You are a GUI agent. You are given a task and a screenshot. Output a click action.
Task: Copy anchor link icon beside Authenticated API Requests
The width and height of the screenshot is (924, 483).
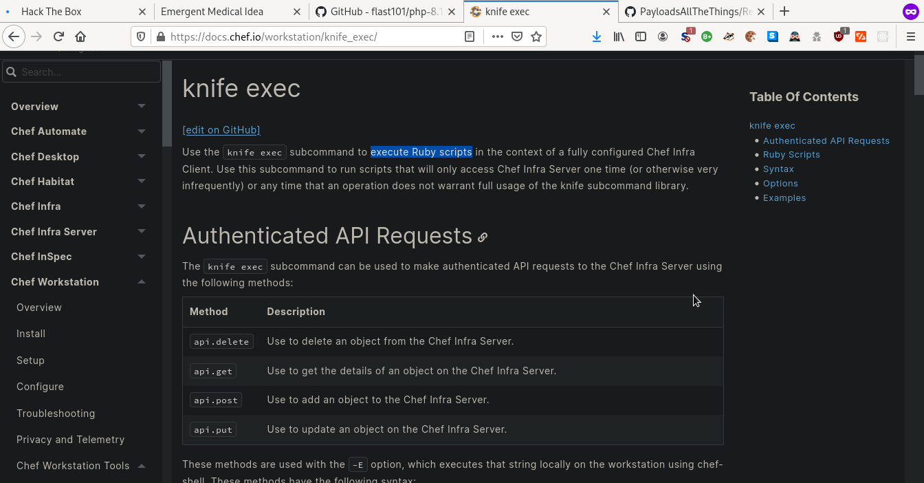(x=483, y=237)
